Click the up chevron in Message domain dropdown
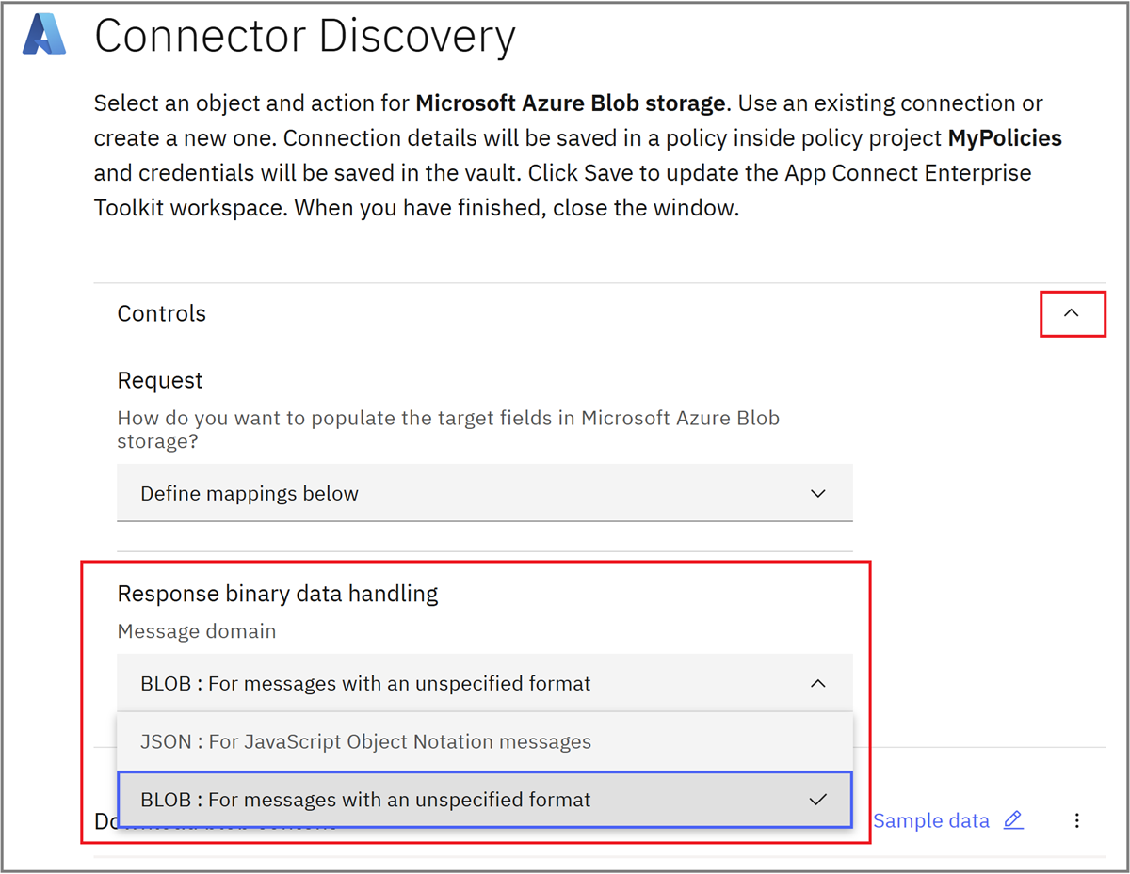This screenshot has width=1130, height=874. [817, 684]
